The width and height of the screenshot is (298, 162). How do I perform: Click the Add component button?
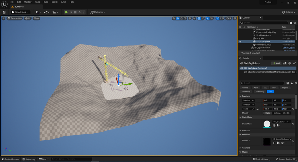[x=276, y=63]
